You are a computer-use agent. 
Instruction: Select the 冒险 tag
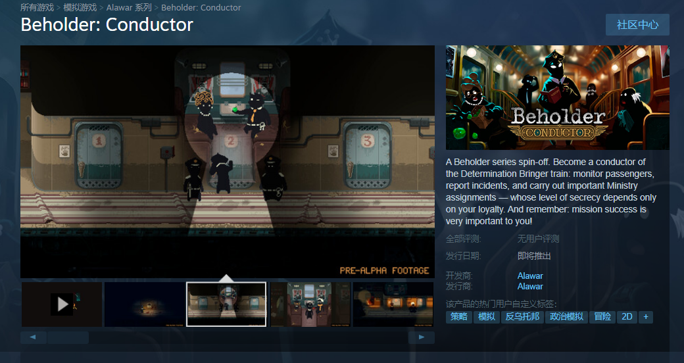pyautogui.click(x=602, y=317)
